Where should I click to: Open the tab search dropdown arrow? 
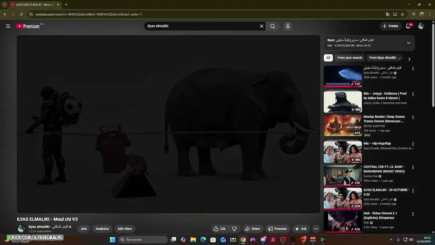tap(4, 5)
